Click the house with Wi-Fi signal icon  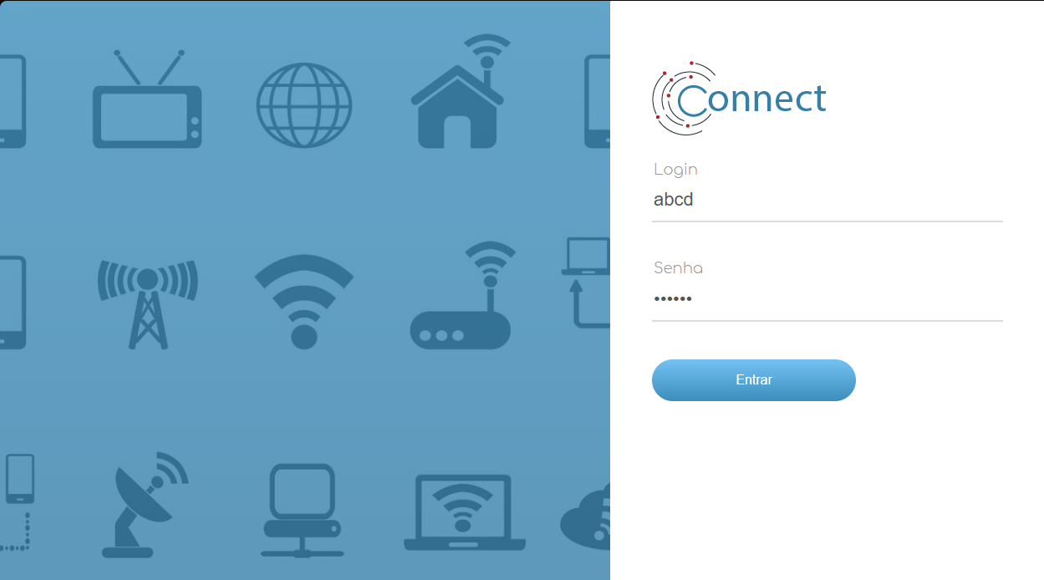pos(461,91)
